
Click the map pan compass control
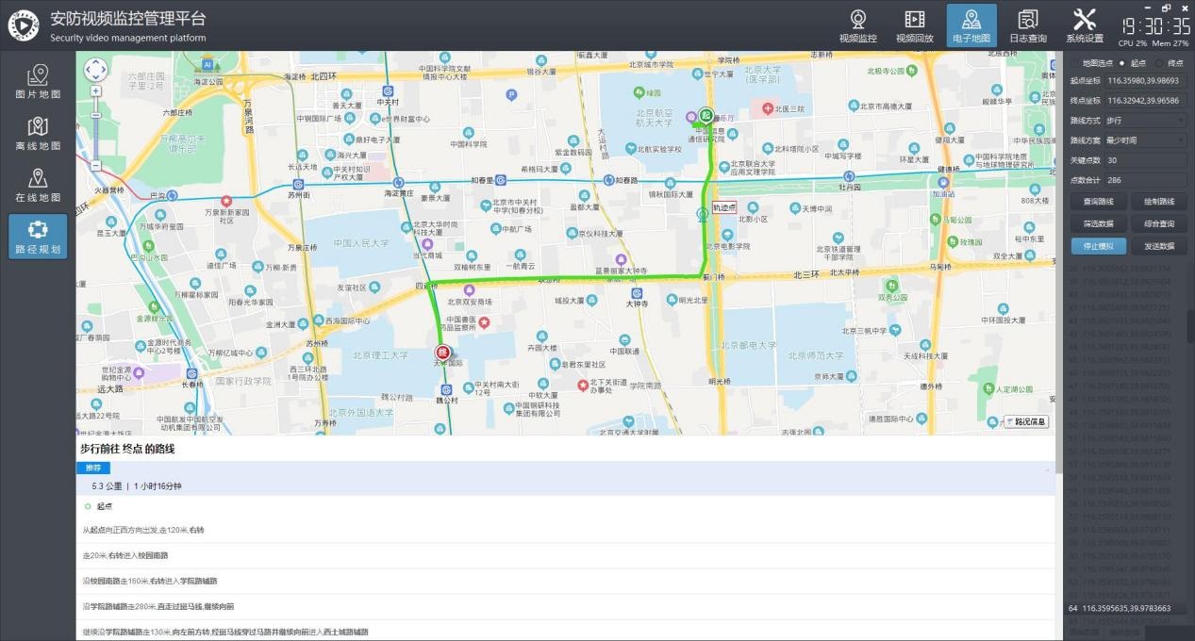coord(95,70)
